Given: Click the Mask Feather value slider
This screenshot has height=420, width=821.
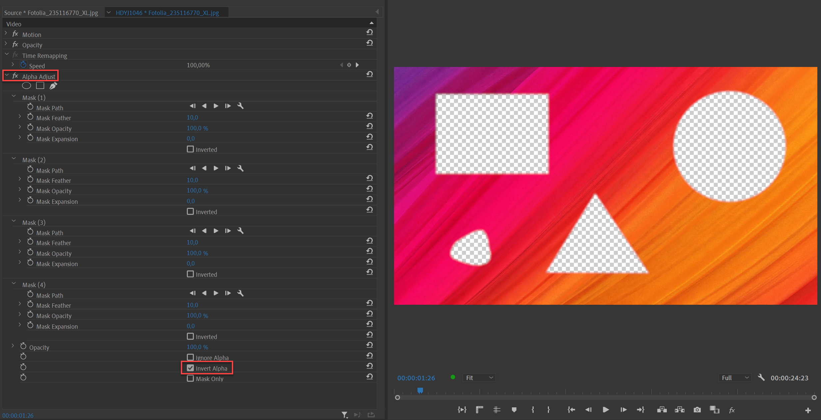Looking at the screenshot, I should coord(193,117).
